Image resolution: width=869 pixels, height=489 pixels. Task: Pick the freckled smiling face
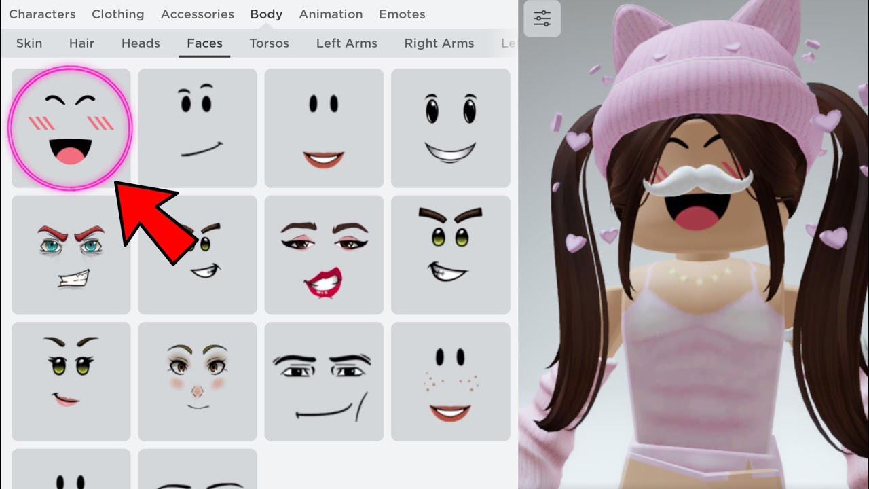[450, 381]
